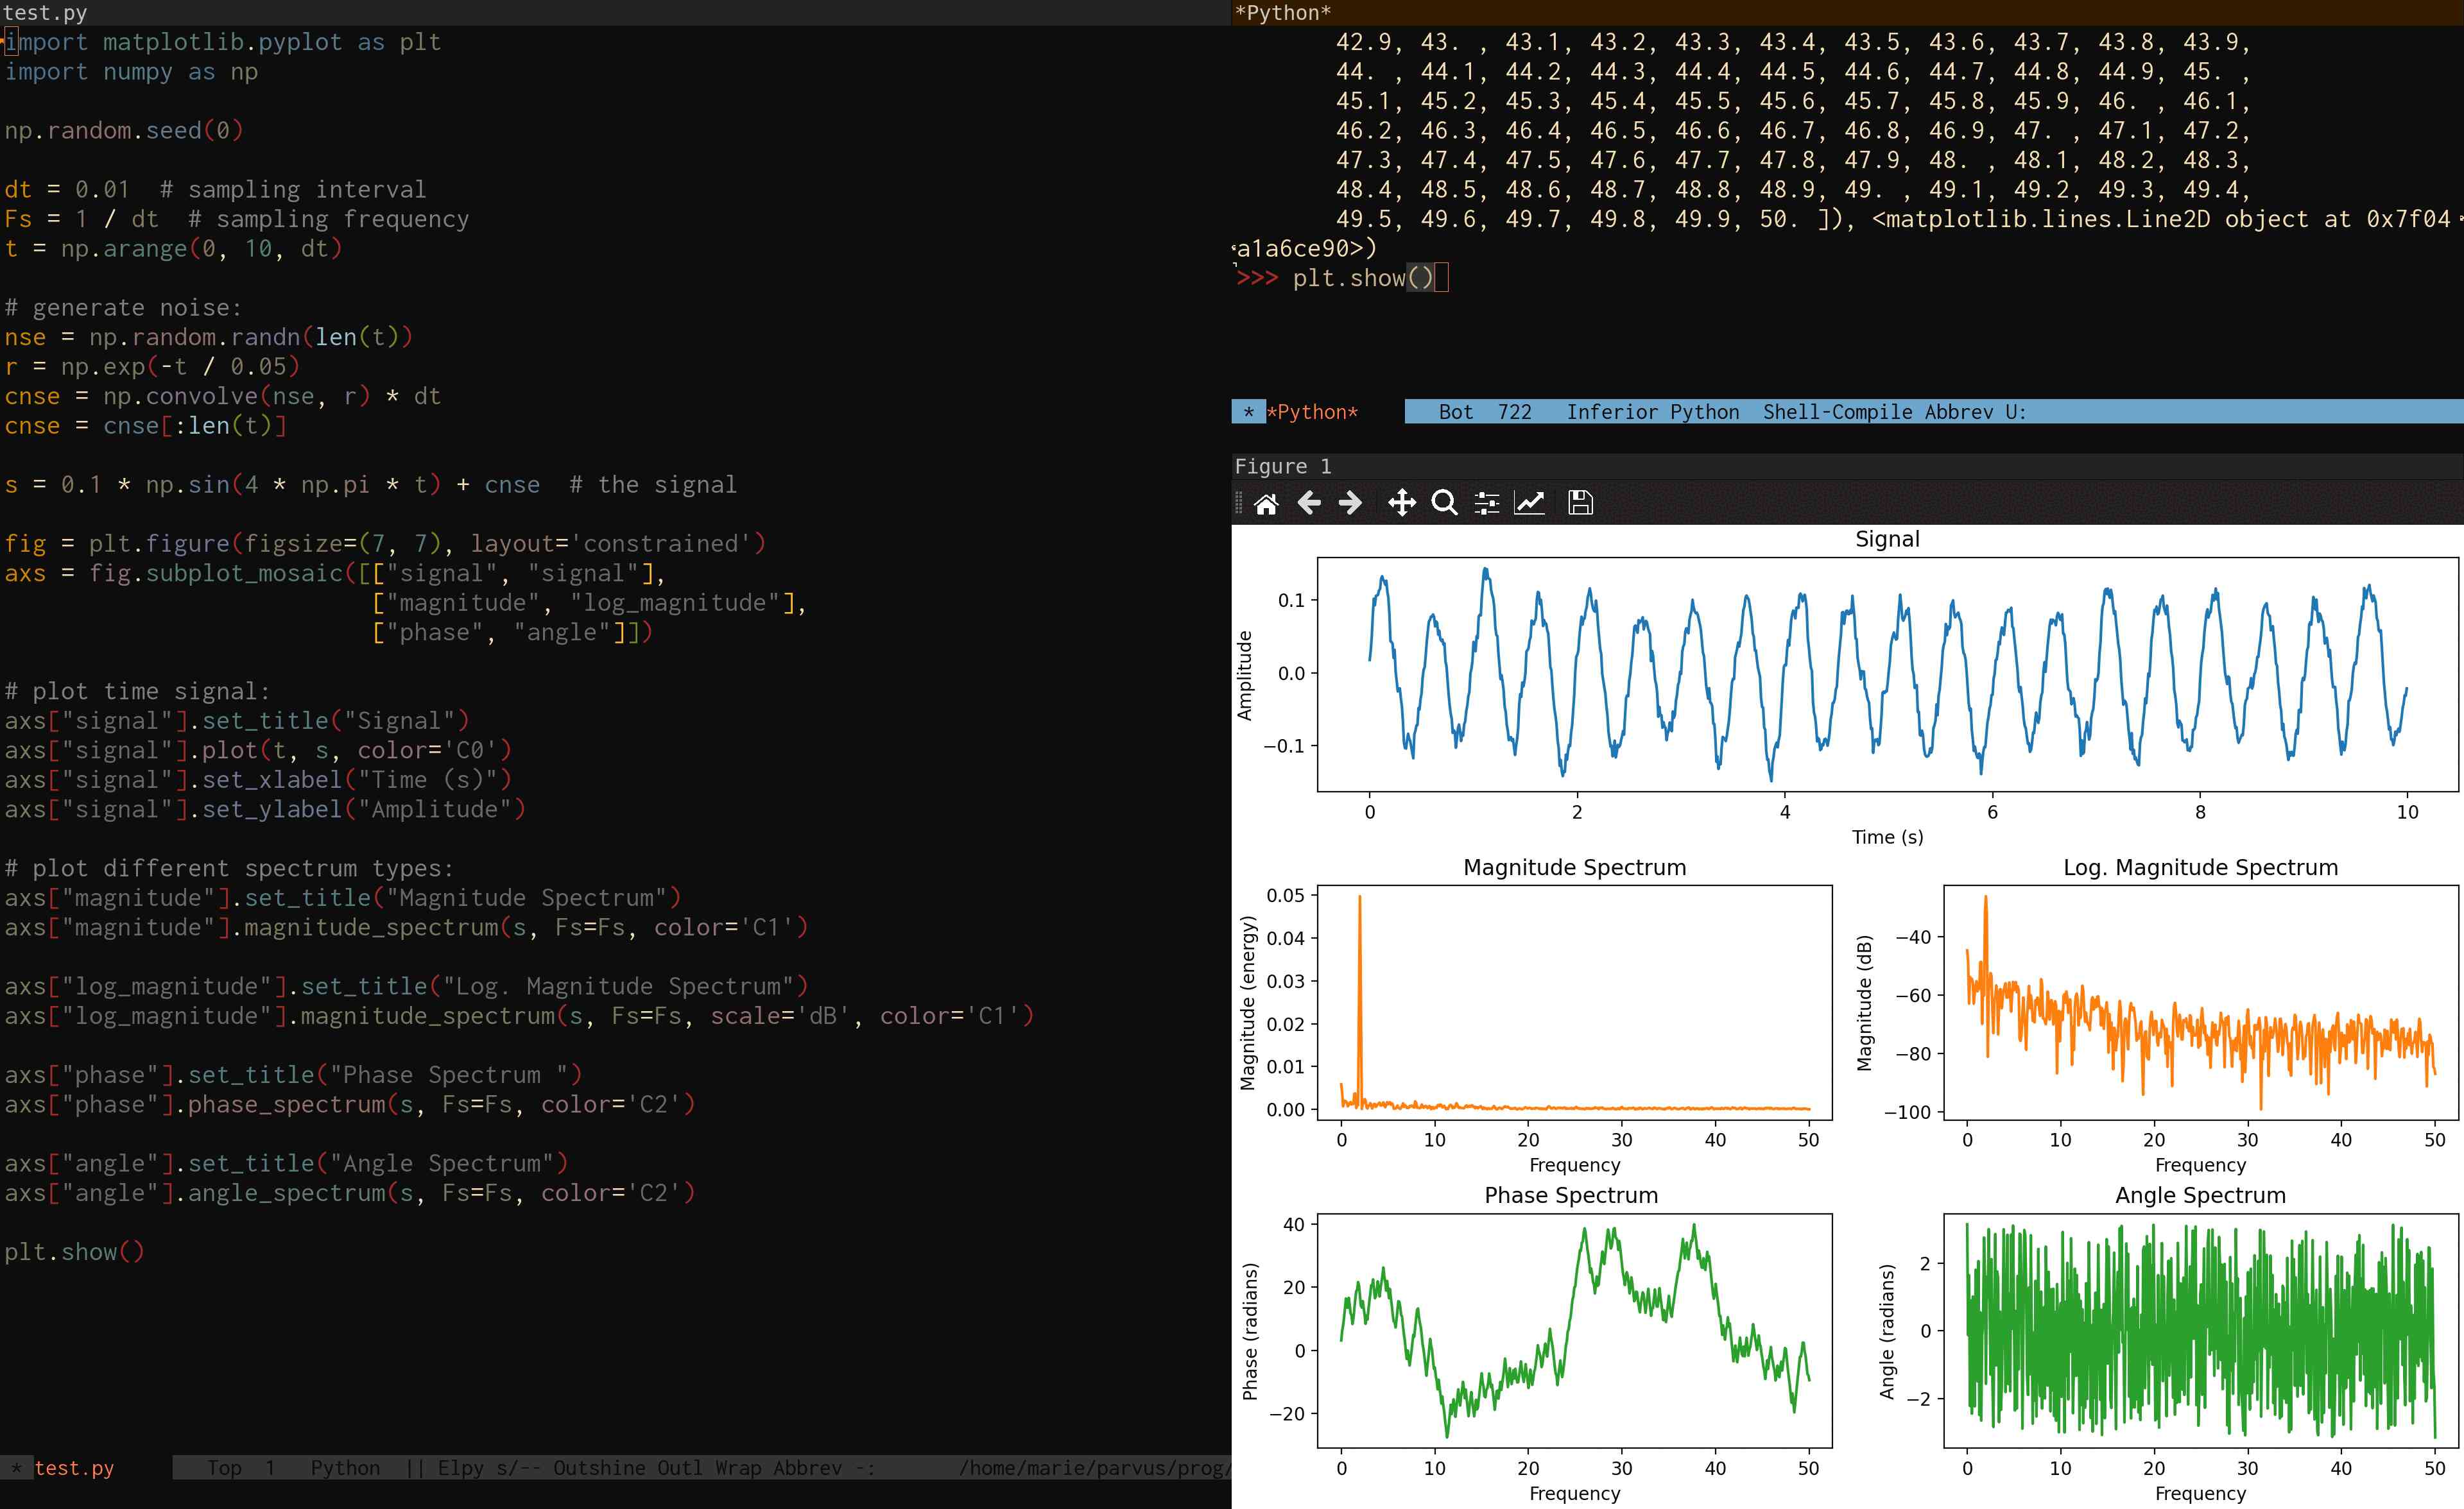Go back to previous view arrow
This screenshot has height=1509, width=2464.
point(1308,502)
